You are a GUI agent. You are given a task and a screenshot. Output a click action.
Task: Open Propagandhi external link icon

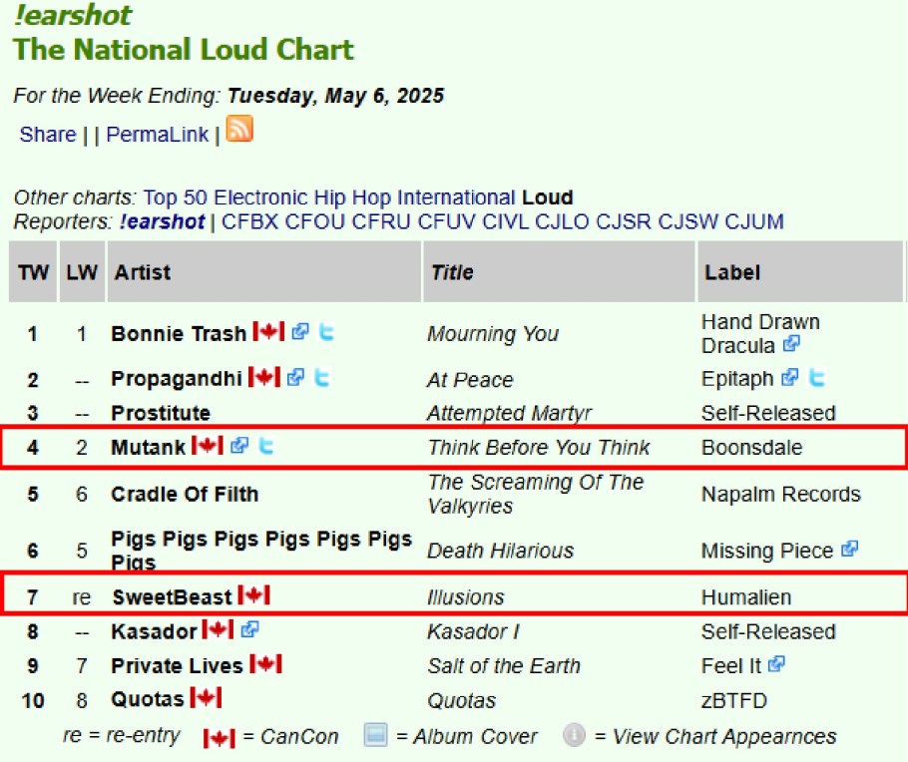(x=295, y=378)
